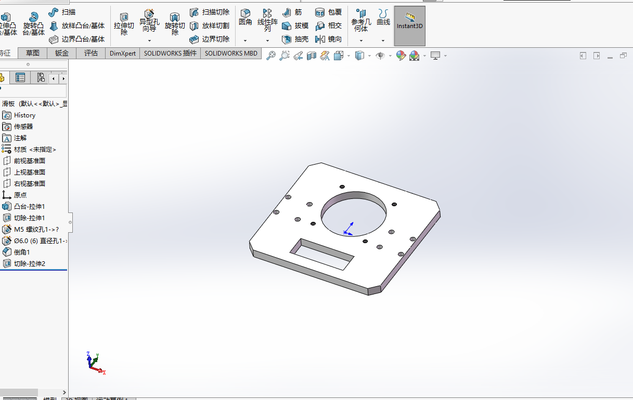The width and height of the screenshot is (633, 400).
Task: Click Zoom to Fit magnifier icon
Action: pyautogui.click(x=271, y=56)
